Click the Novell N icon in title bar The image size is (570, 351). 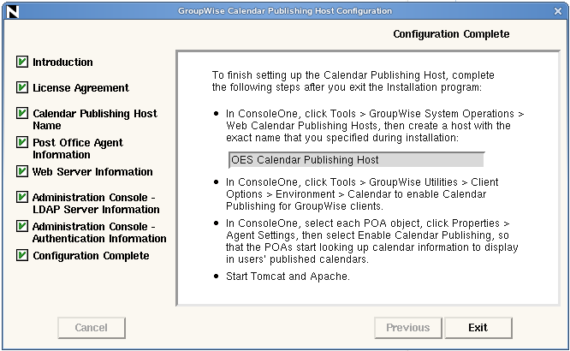pos(10,11)
